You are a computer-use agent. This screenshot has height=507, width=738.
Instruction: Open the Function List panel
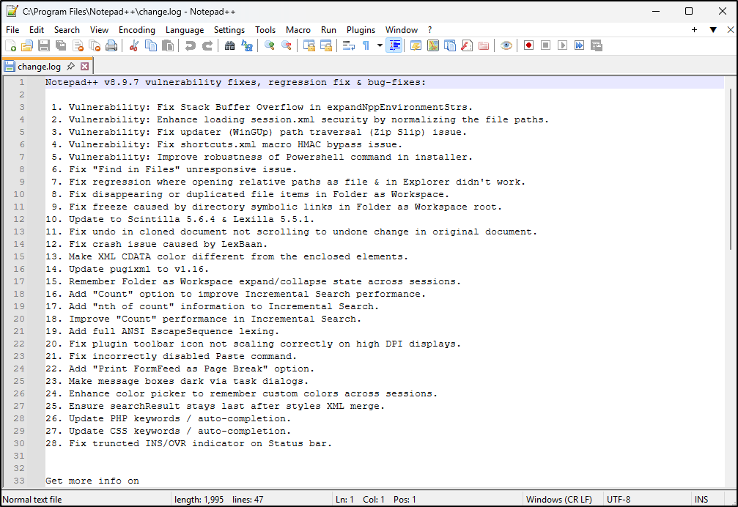[466, 45]
